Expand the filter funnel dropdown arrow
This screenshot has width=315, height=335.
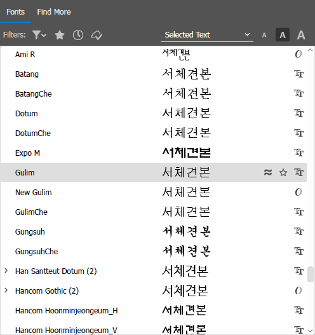pos(44,35)
